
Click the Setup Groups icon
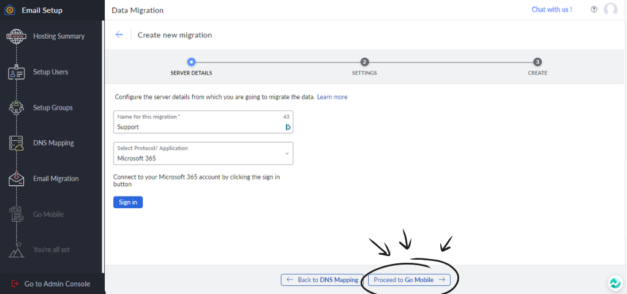(x=16, y=108)
